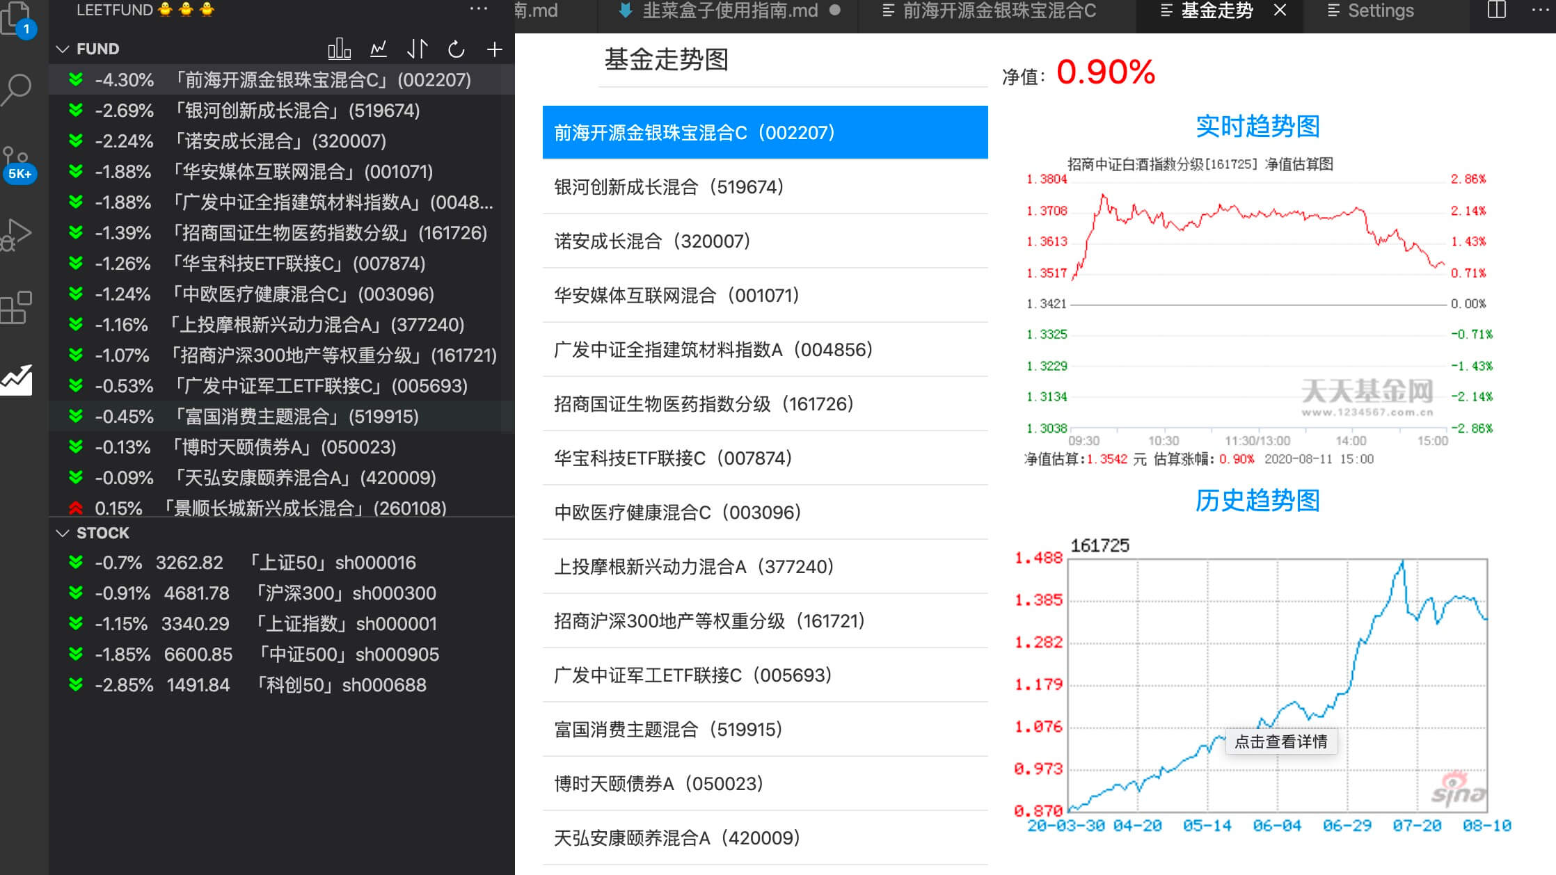The height and width of the screenshot is (875, 1556).
Task: Select 银河创新成长混合 (519674) sidebar row
Action: point(282,111)
